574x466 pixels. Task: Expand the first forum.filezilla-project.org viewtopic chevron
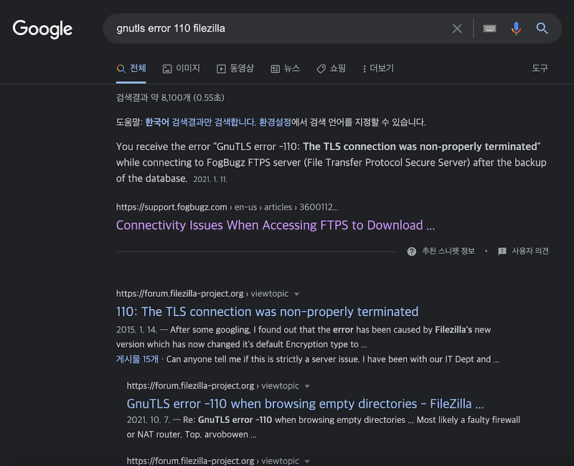(295, 293)
